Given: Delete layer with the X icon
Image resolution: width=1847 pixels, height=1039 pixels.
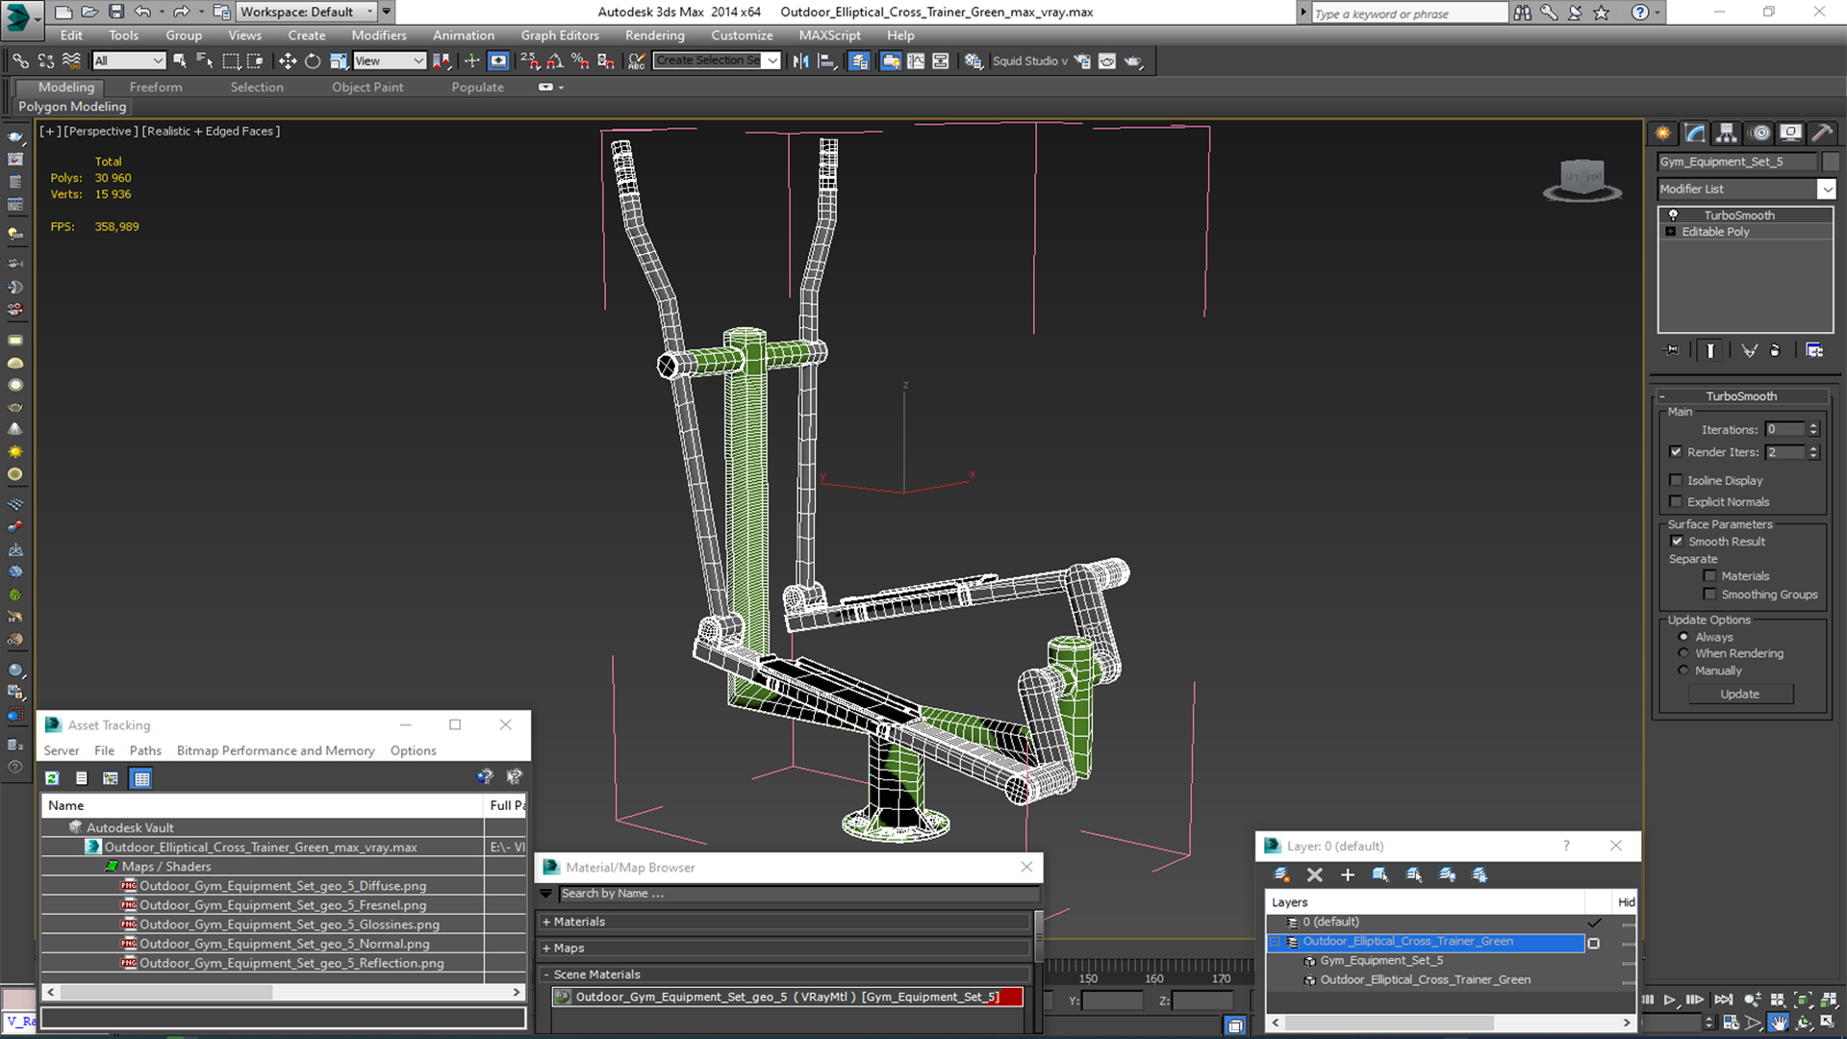Looking at the screenshot, I should coord(1314,874).
